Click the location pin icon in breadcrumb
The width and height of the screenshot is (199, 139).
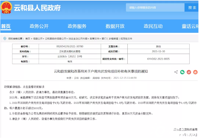coord(4,38)
